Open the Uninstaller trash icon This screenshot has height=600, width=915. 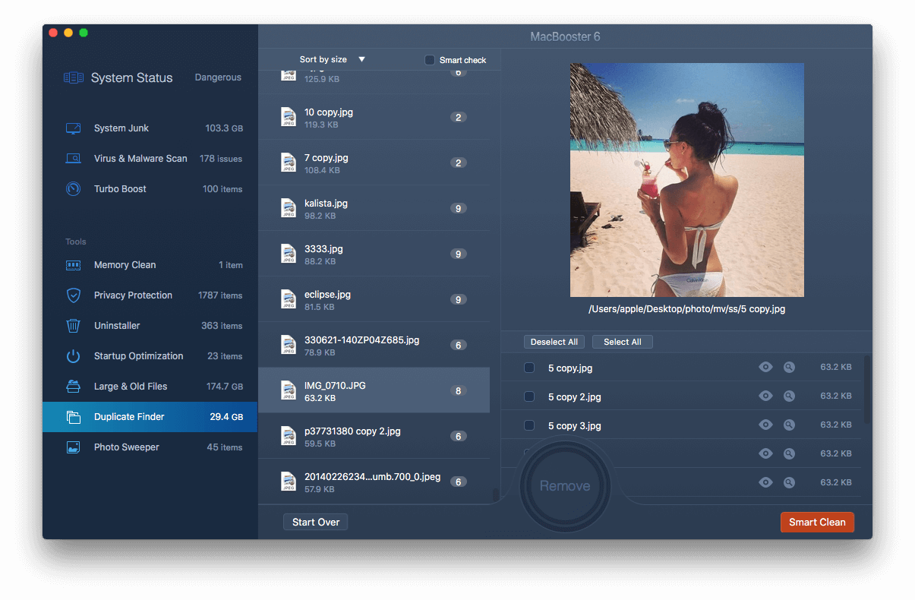[74, 326]
